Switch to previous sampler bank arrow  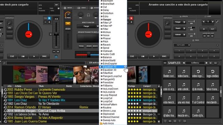[x=184, y=63]
